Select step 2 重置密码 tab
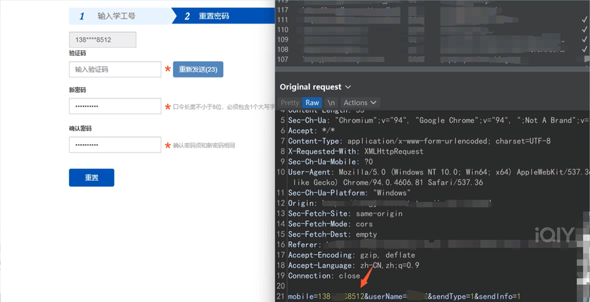This screenshot has height=302, width=590. pos(214,16)
